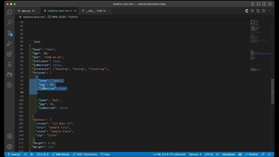The height and width of the screenshot is (157, 279).
Task: Open the Search view in the activity bar
Action: (10, 22)
